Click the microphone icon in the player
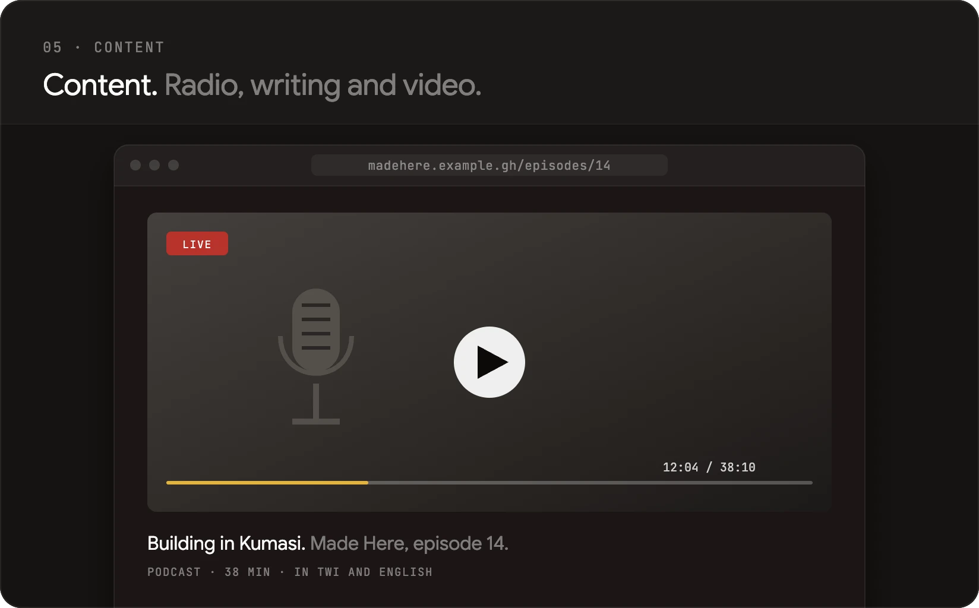Screen dimensions: 979x608 (x=316, y=356)
